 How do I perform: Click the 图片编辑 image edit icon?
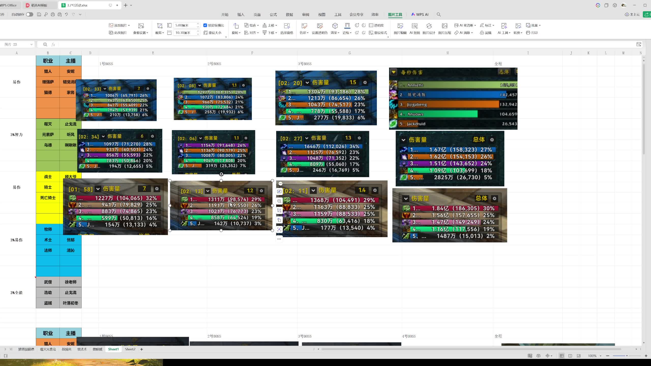[400, 26]
